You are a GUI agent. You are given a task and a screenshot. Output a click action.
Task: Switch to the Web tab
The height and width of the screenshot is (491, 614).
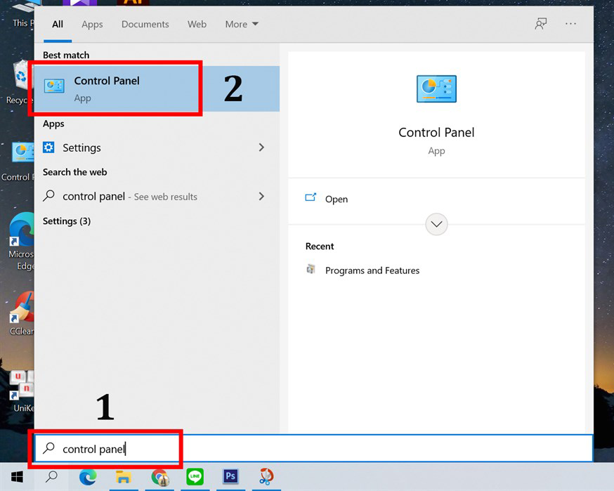[197, 24]
